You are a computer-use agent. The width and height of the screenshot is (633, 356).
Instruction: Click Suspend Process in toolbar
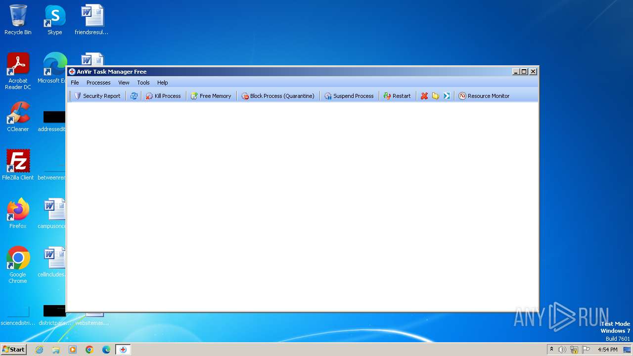pos(349,96)
